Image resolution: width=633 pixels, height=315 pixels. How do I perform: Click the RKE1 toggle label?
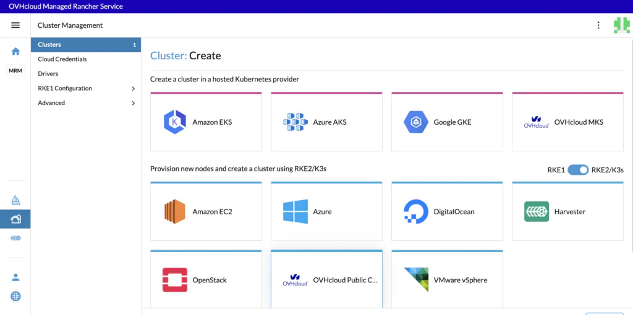tap(556, 170)
